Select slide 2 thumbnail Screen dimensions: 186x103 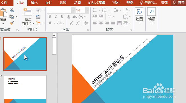pyautogui.click(x=25, y=89)
